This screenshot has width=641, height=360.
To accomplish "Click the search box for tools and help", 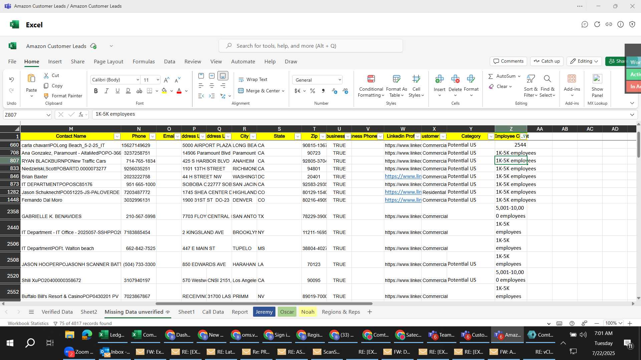I will pyautogui.click(x=311, y=46).
